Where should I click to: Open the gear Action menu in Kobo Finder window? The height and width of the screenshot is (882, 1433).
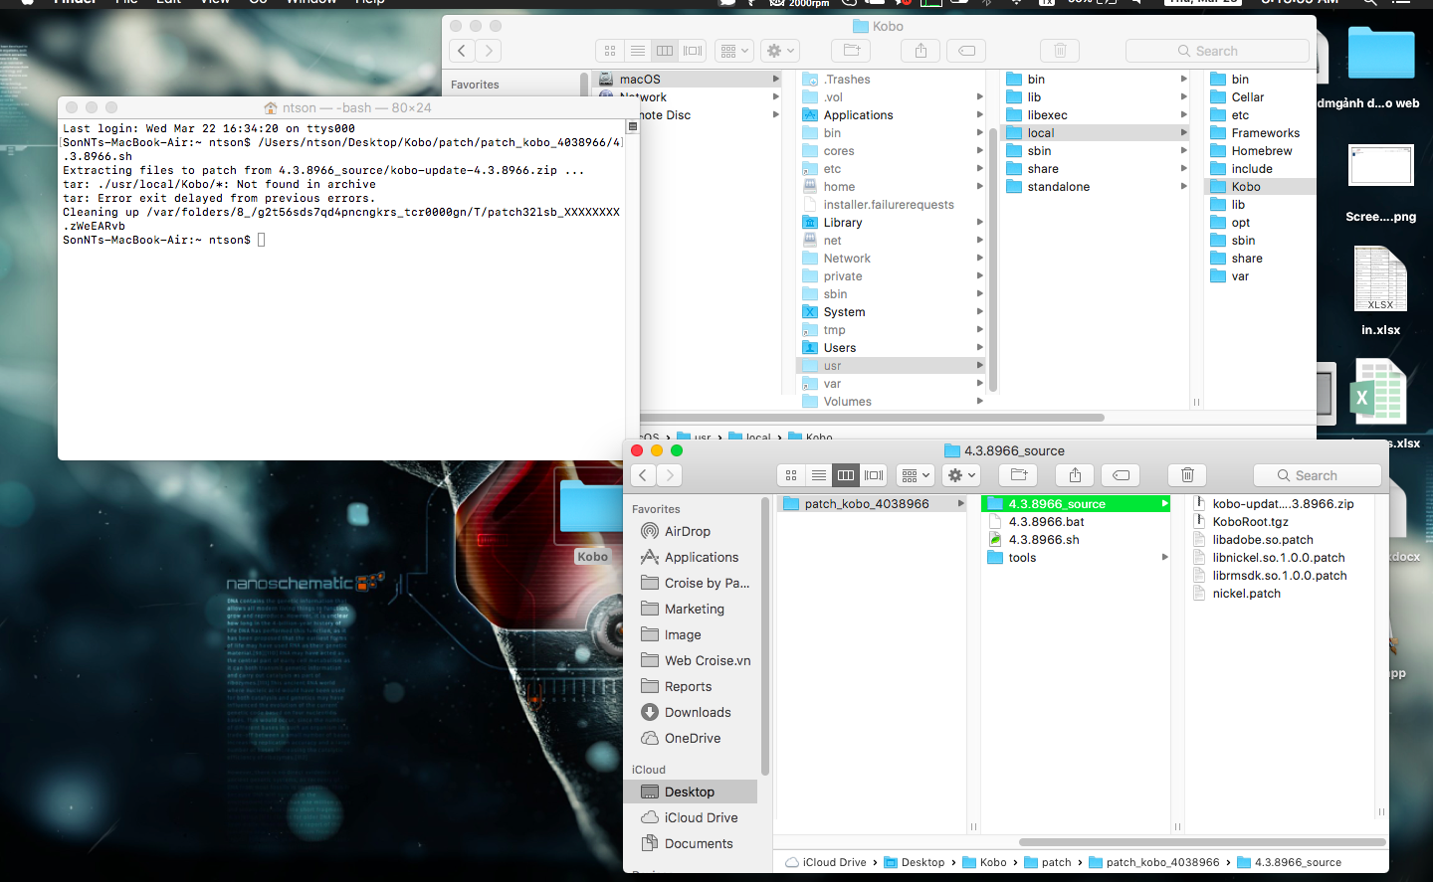click(780, 51)
